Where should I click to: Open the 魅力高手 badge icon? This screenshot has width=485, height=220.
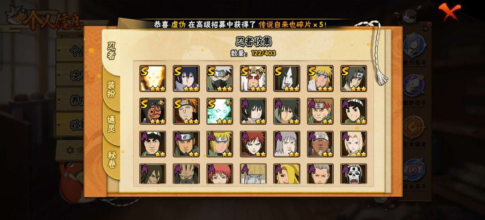[414, 47]
